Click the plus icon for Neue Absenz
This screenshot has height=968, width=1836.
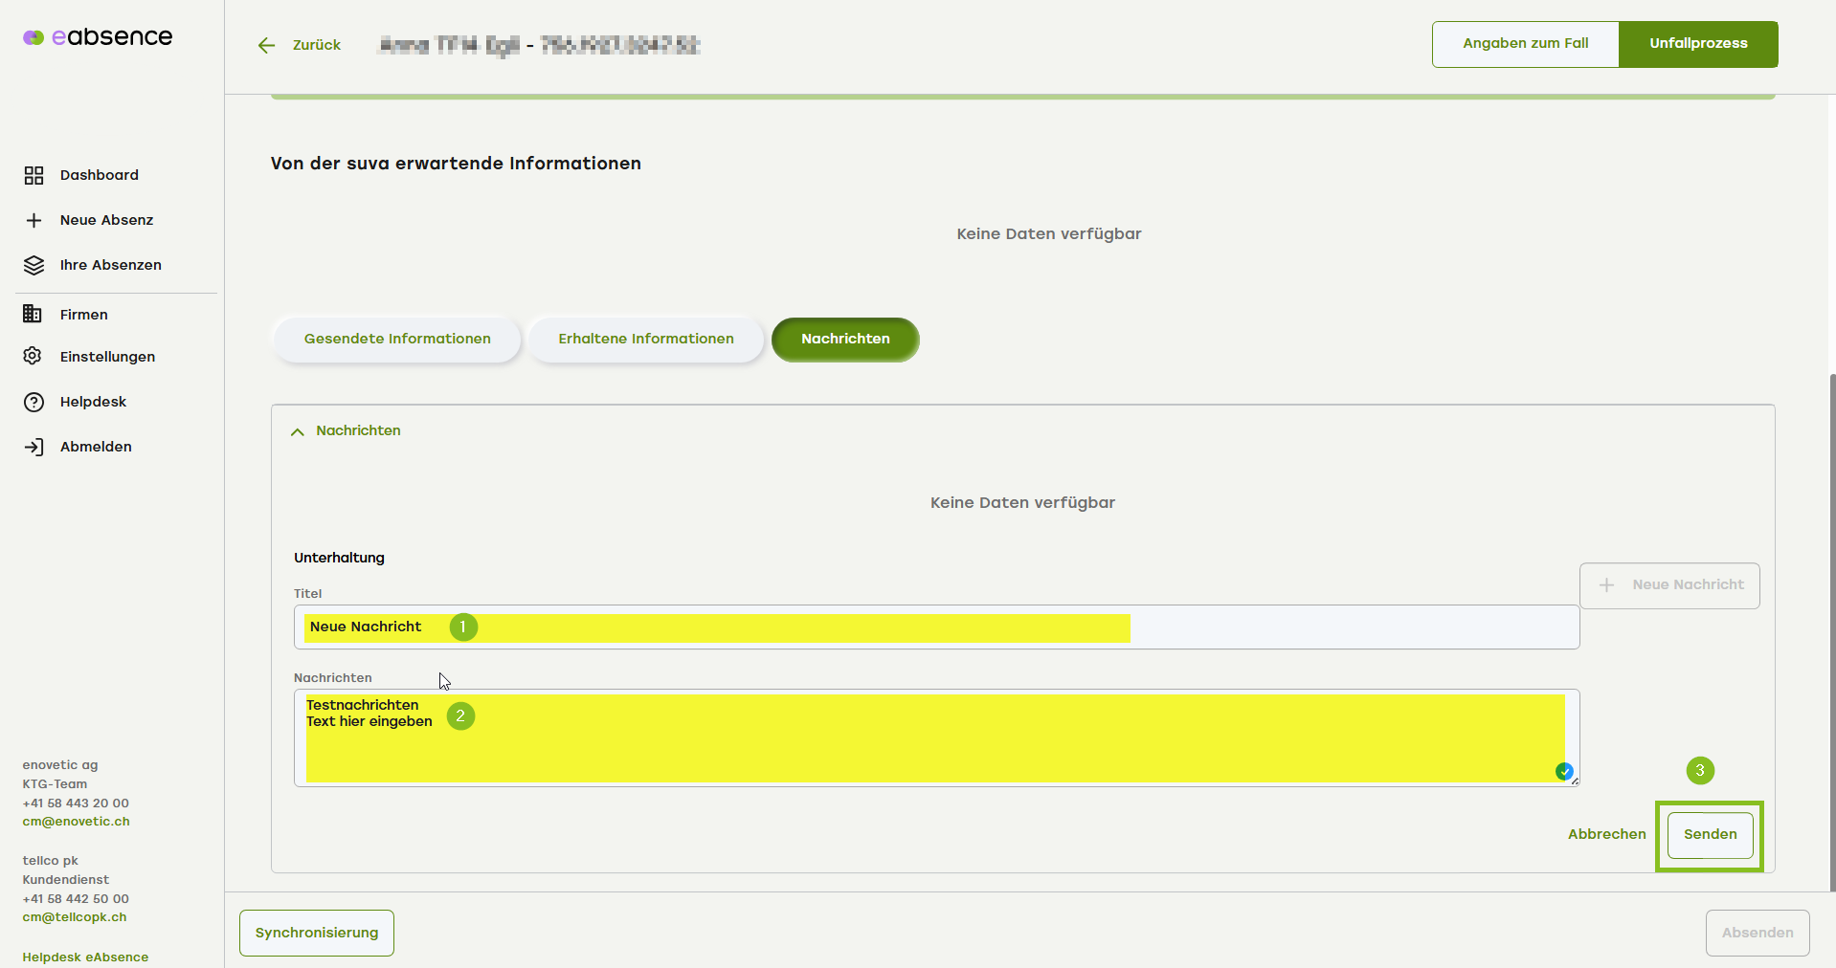[34, 220]
